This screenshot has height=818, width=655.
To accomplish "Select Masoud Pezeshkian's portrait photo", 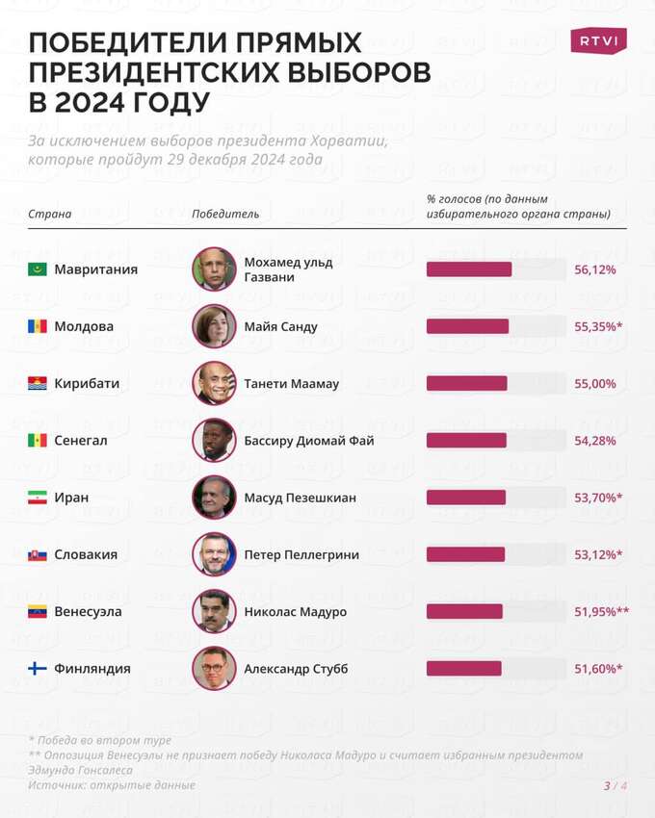I will click(x=214, y=498).
